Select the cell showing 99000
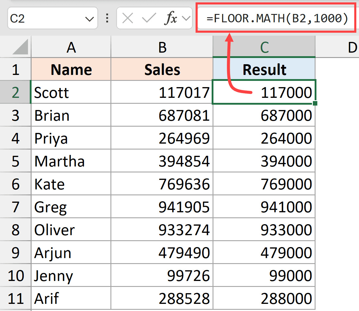 point(264,275)
